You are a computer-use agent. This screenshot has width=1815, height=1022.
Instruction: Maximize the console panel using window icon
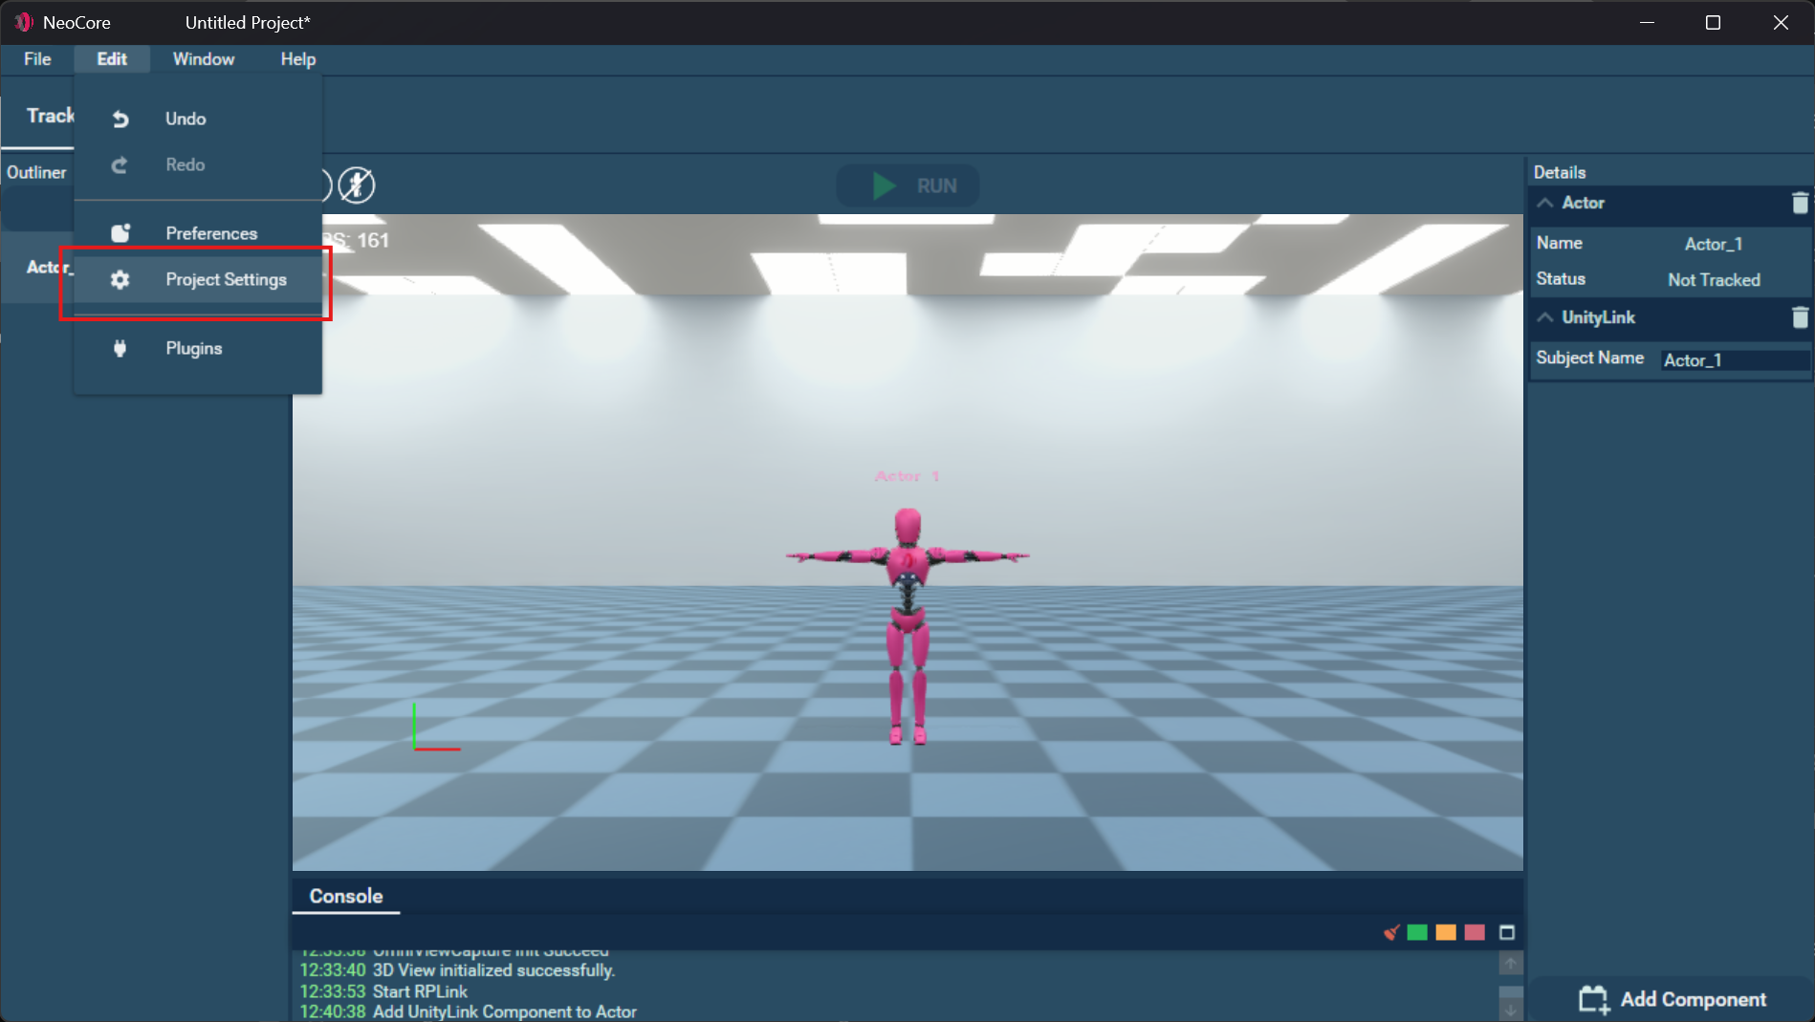1506,932
